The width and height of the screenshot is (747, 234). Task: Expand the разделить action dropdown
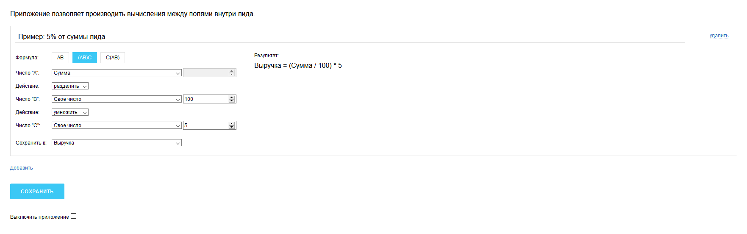pyautogui.click(x=70, y=86)
